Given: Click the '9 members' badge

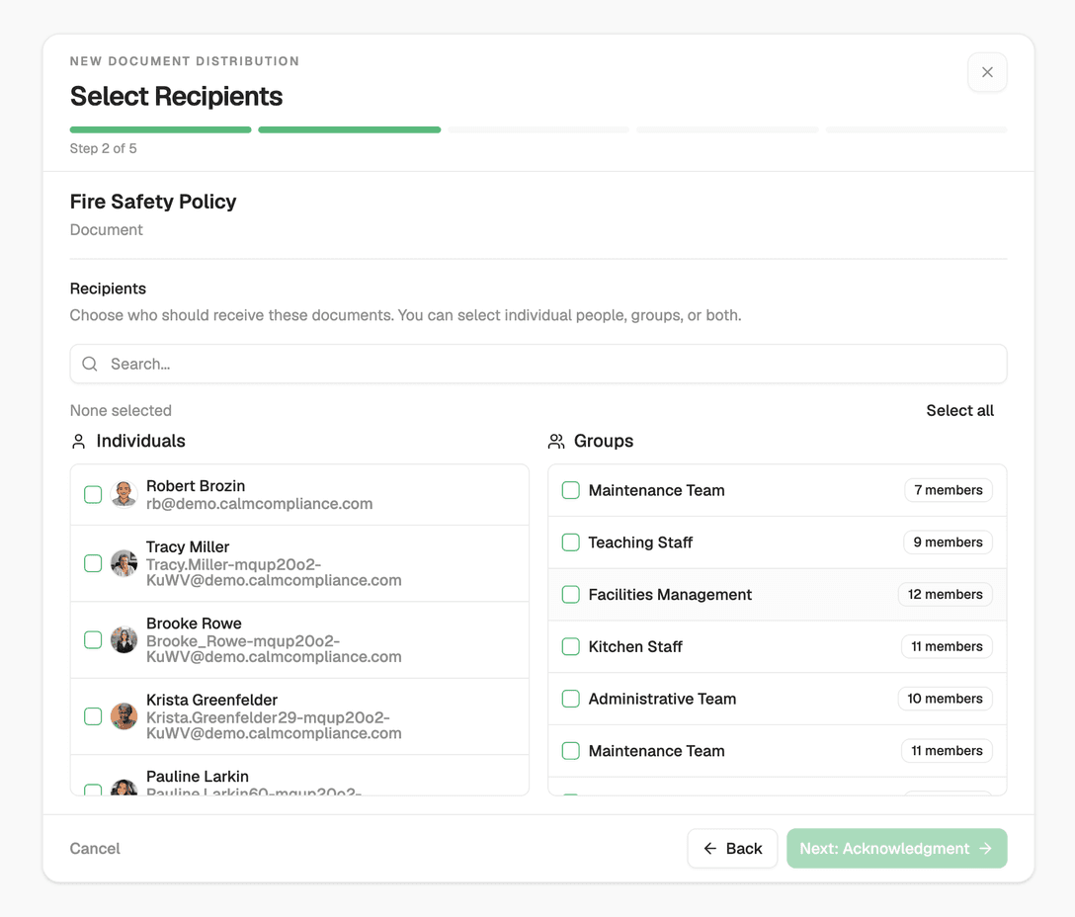Looking at the screenshot, I should click(x=948, y=542).
